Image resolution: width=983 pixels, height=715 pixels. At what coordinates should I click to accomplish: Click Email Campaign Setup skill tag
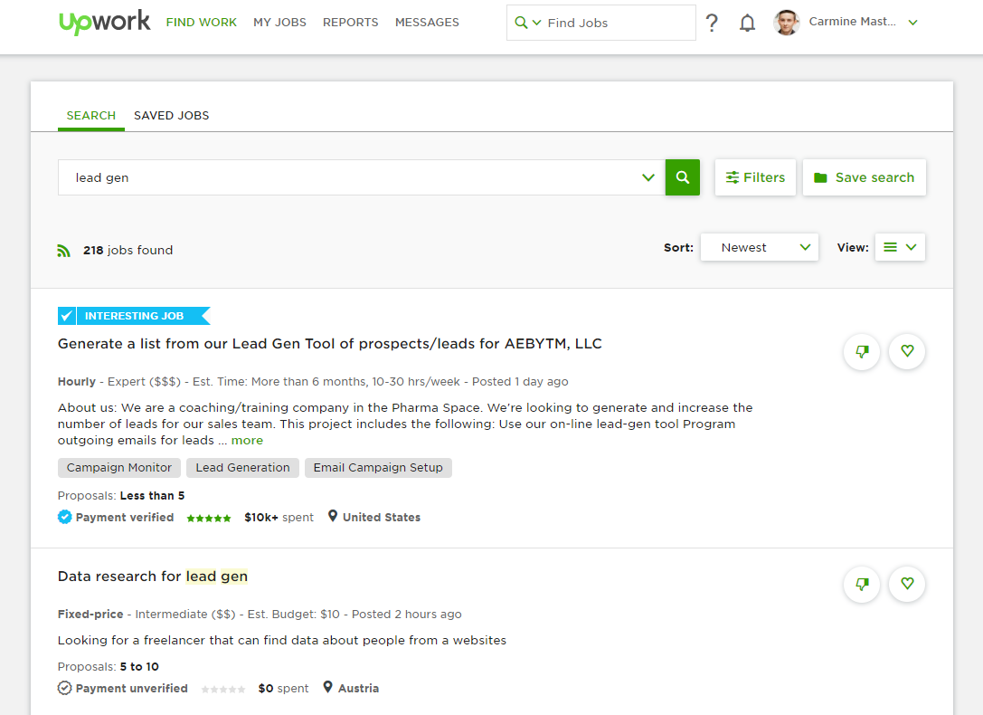[x=378, y=467]
